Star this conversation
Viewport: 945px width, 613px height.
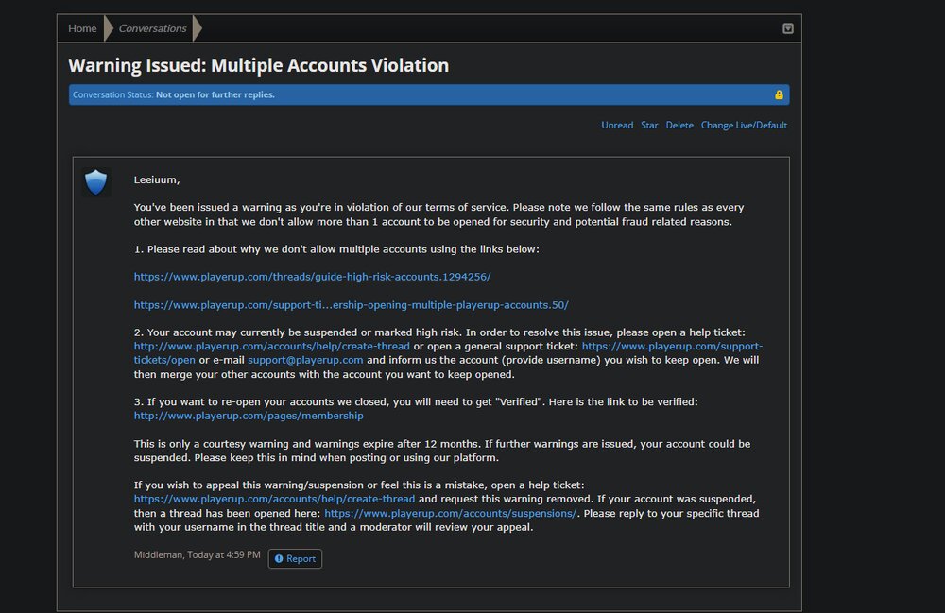click(649, 126)
